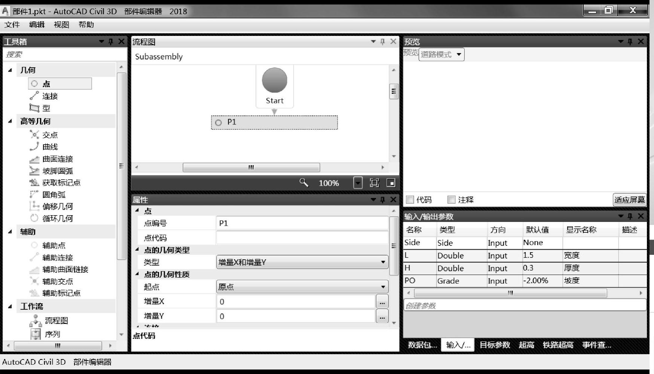Collapse the 点的几何类型 property group
The width and height of the screenshot is (654, 374).
point(137,250)
